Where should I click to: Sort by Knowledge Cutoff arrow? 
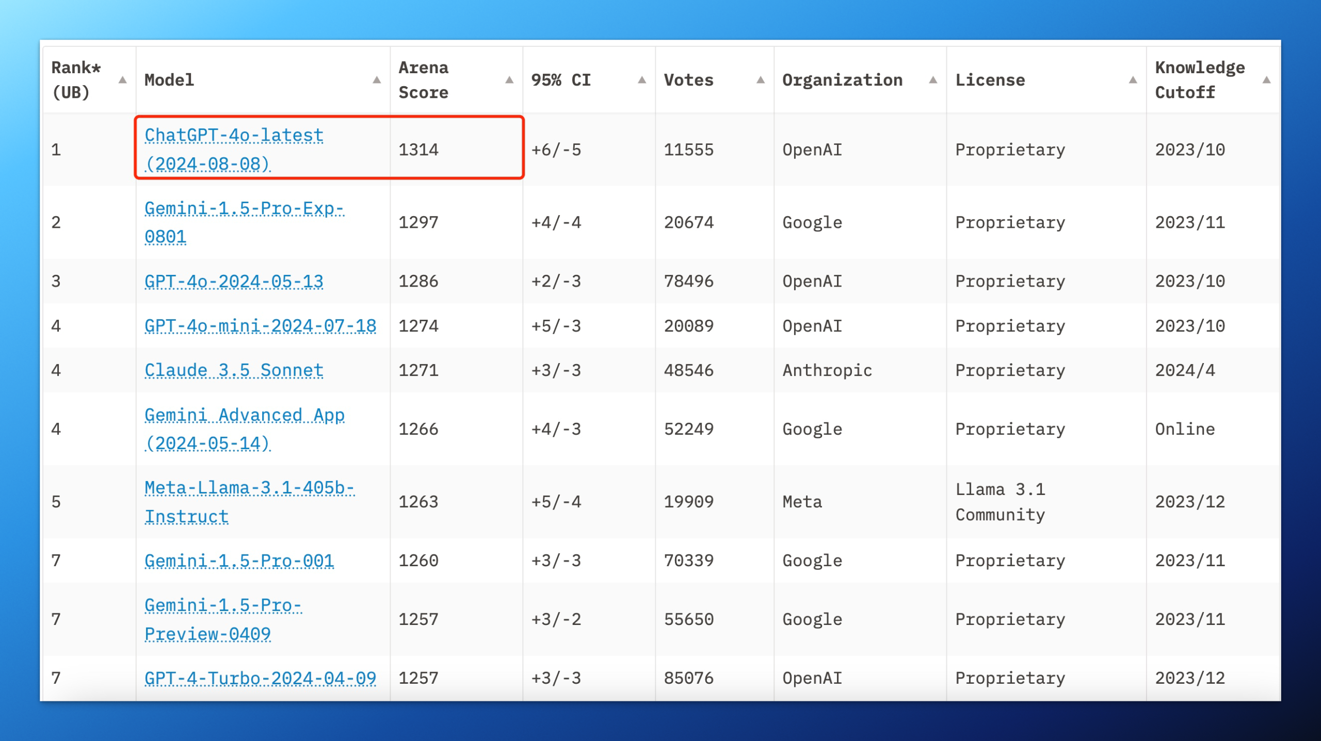pos(1266,80)
